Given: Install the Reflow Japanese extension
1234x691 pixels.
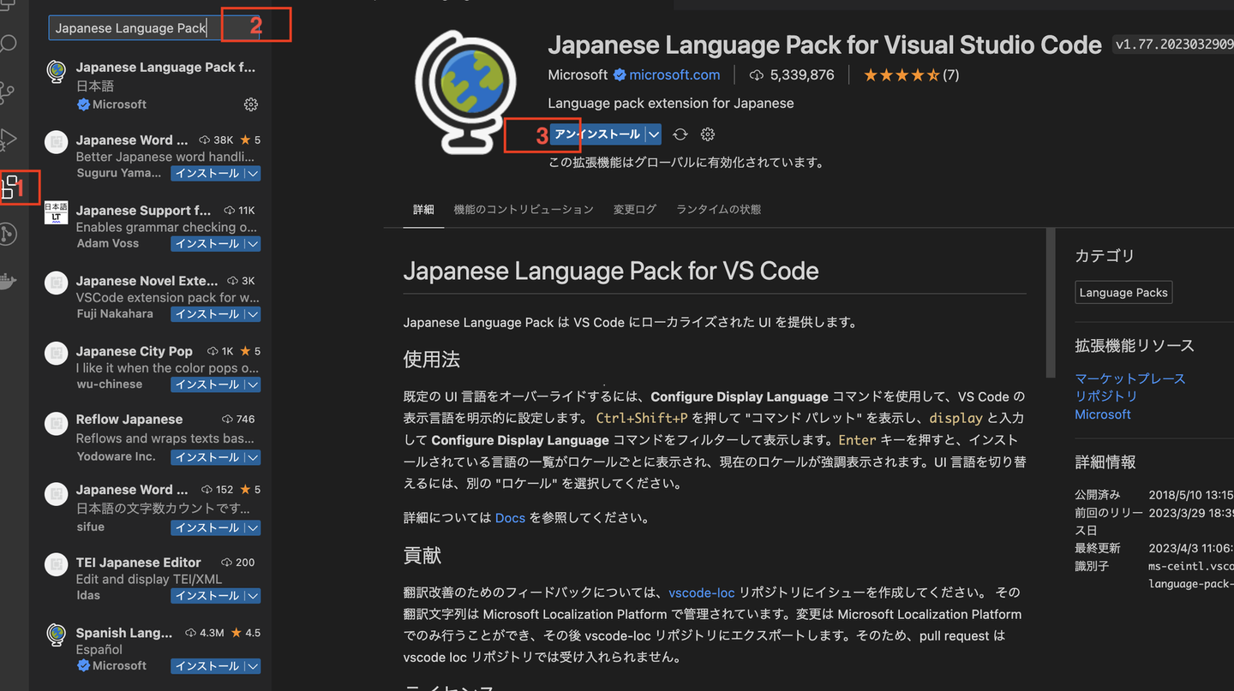Looking at the screenshot, I should pos(207,457).
